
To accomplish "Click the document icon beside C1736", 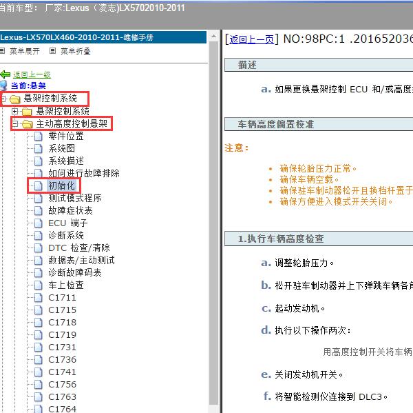I will point(38,360).
